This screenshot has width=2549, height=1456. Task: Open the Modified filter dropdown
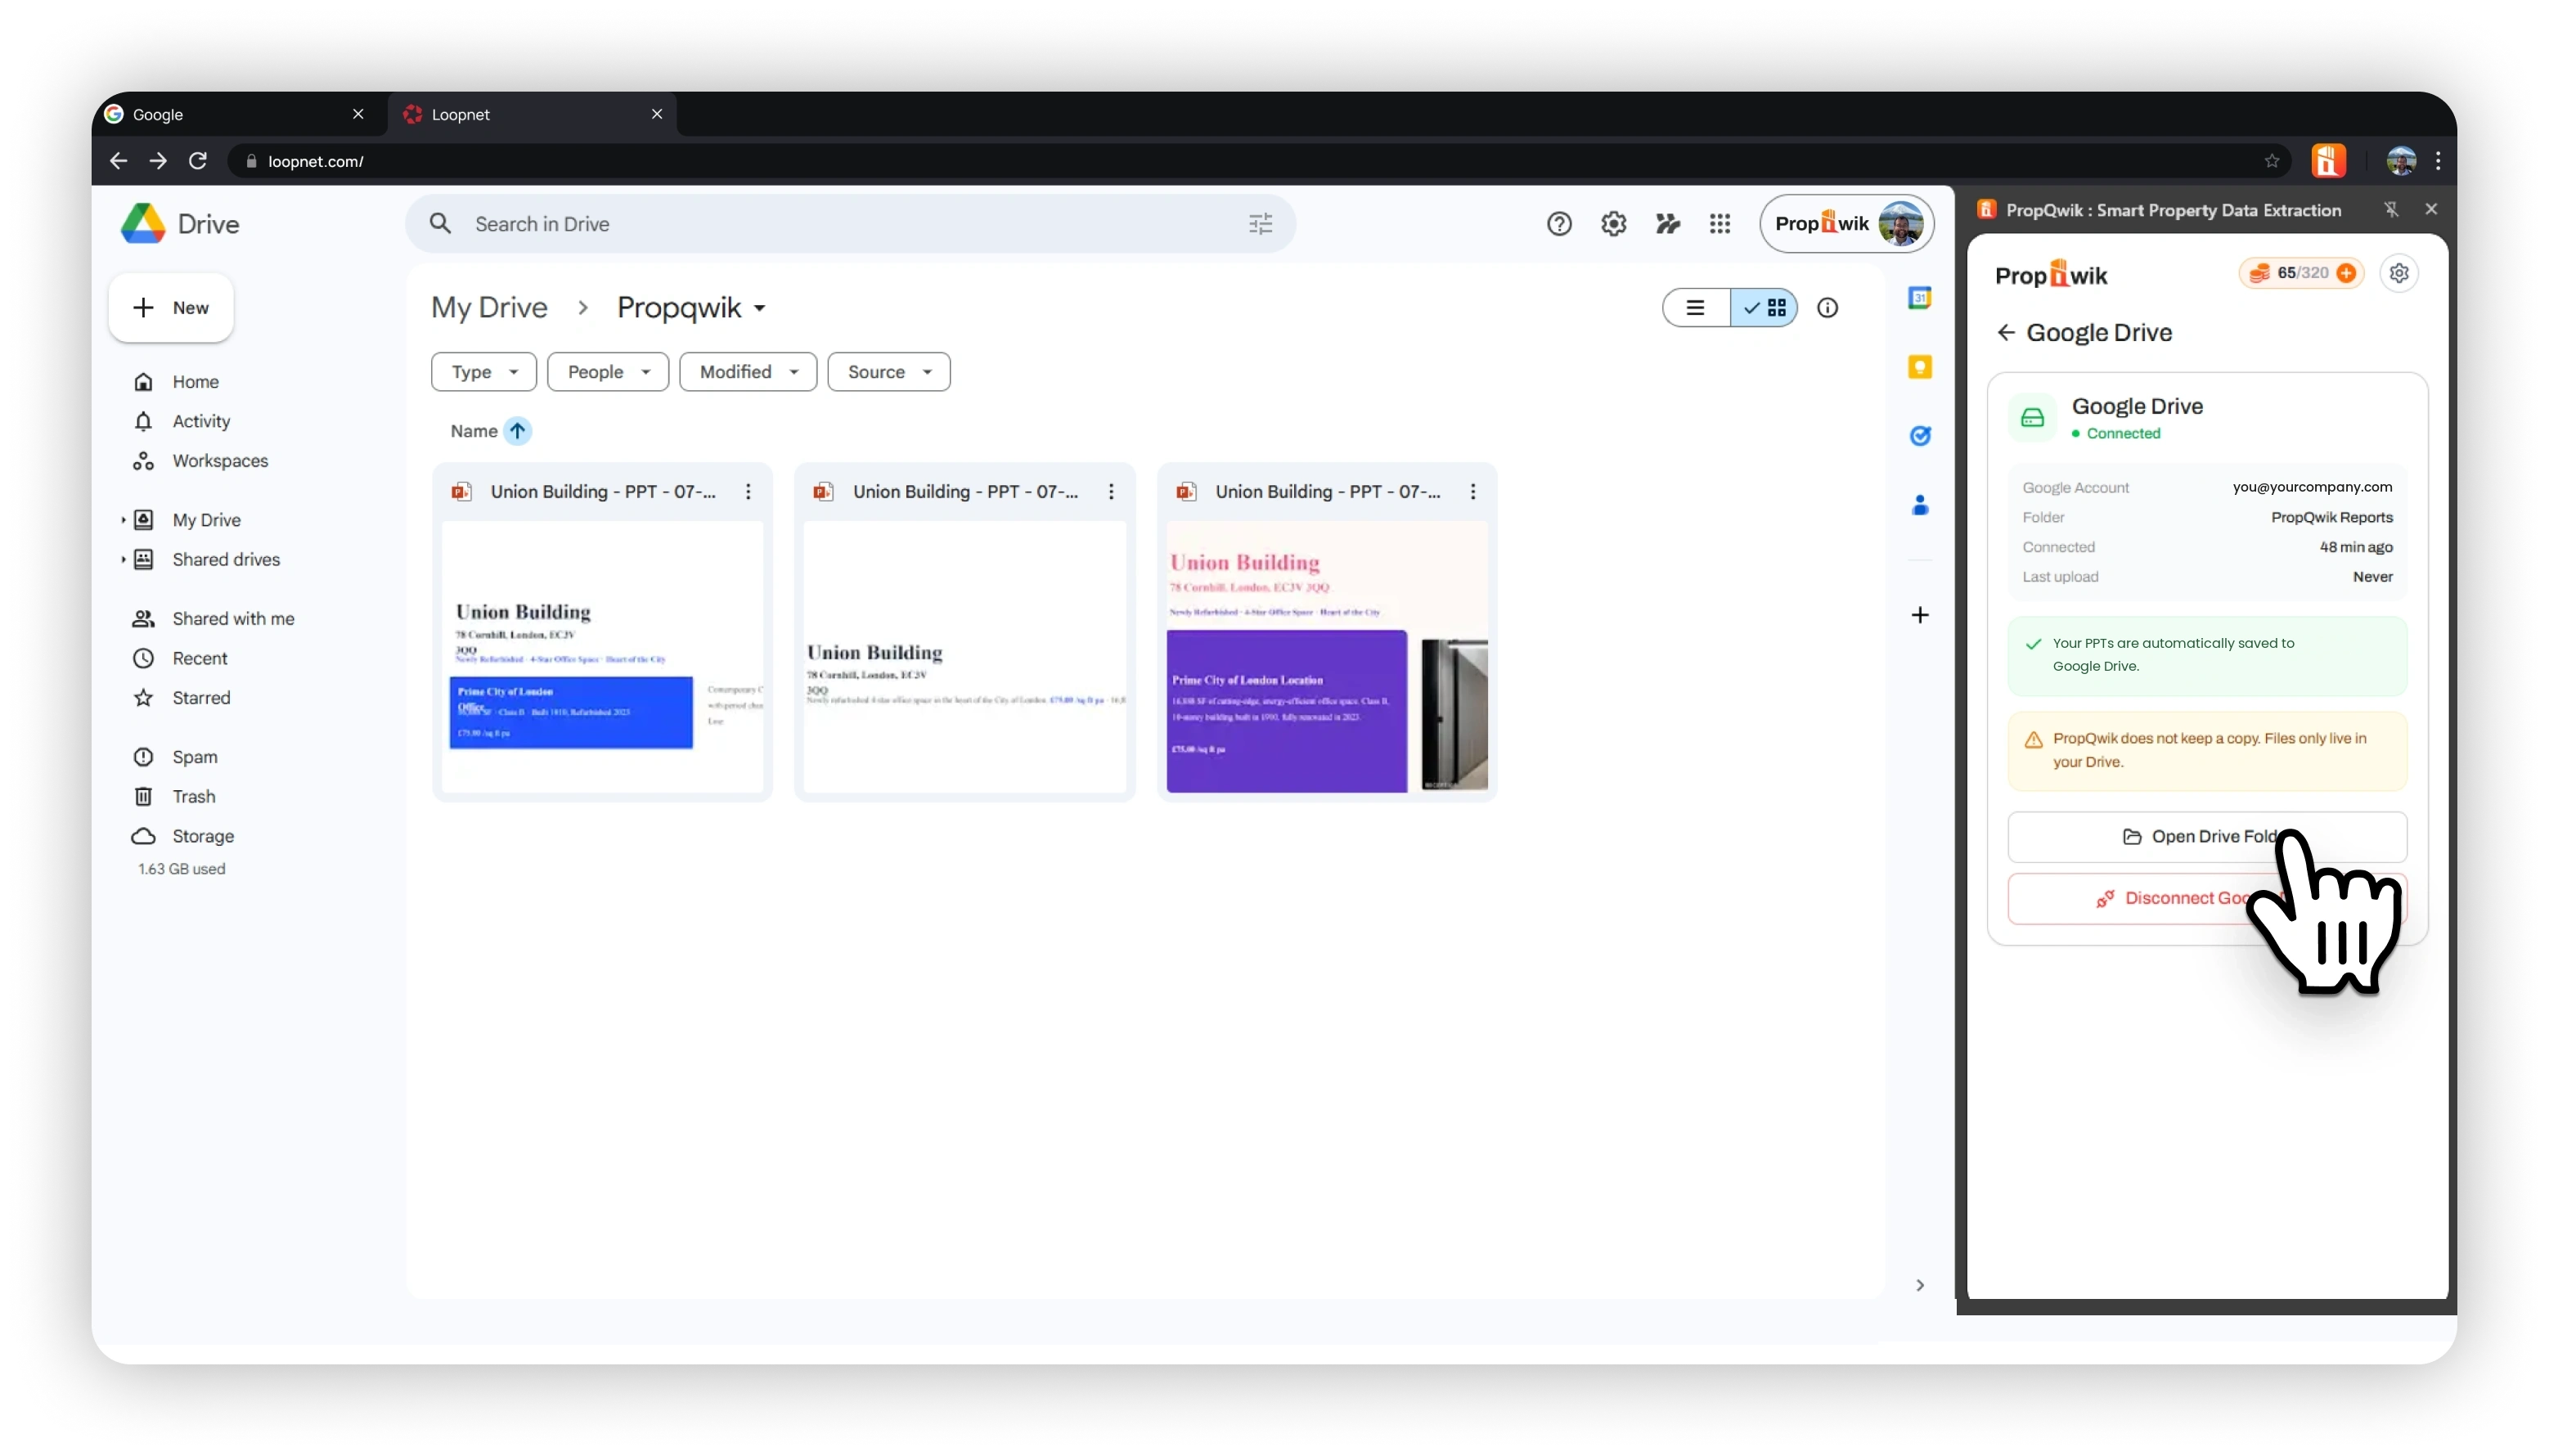748,372
